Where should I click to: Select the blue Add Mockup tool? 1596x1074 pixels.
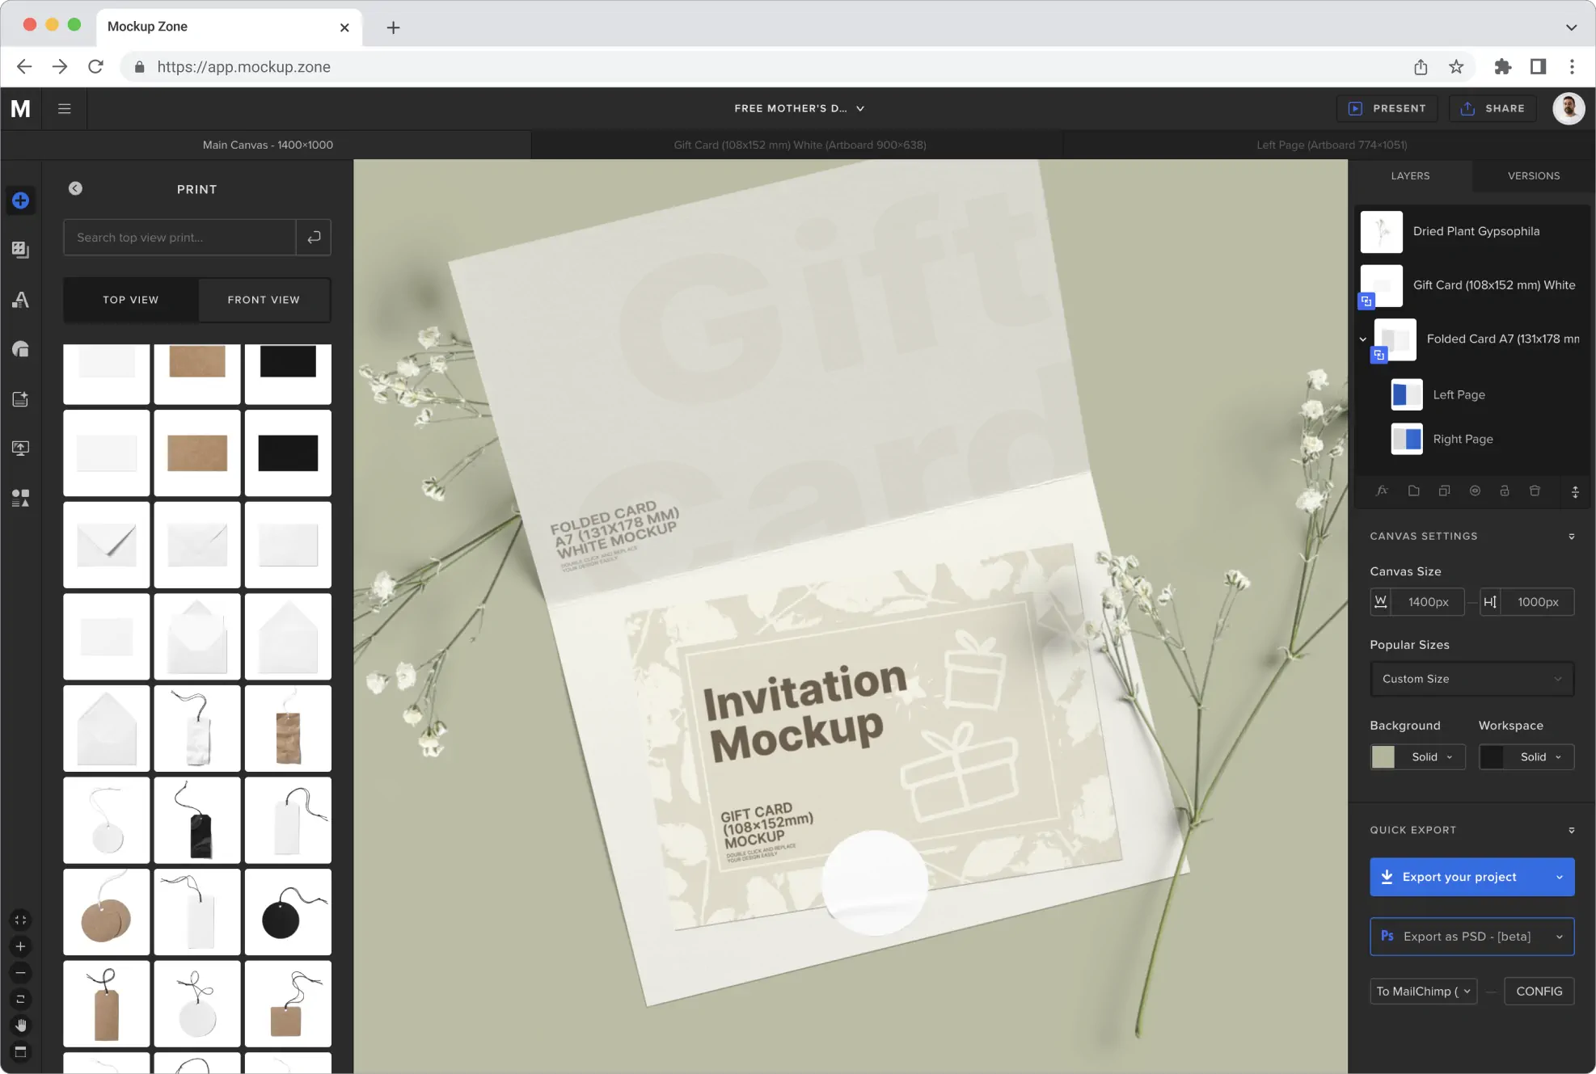pyautogui.click(x=20, y=200)
